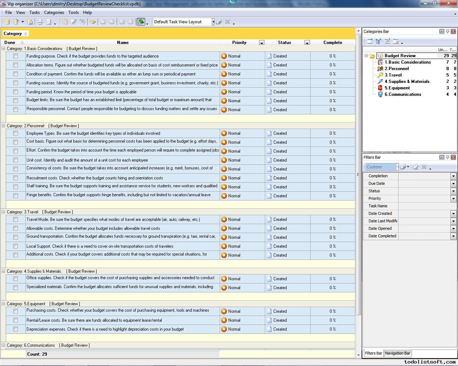Pin the Categories Bar panel

click(x=447, y=31)
